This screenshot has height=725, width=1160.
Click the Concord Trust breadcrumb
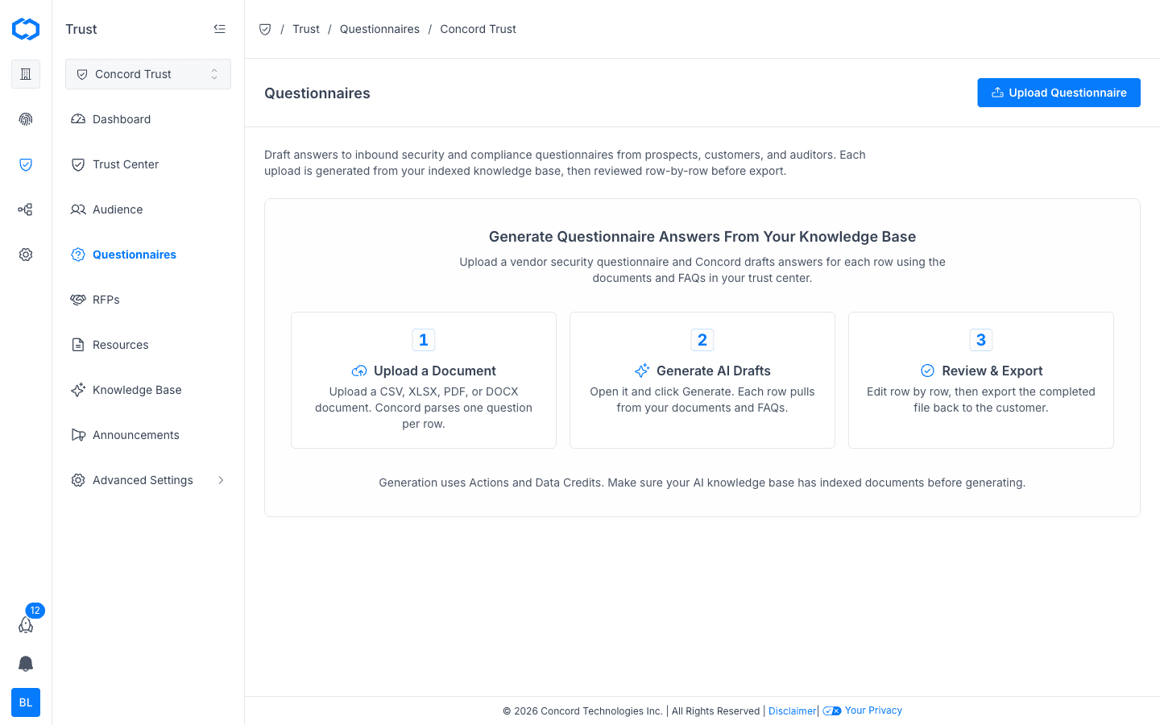(x=478, y=29)
